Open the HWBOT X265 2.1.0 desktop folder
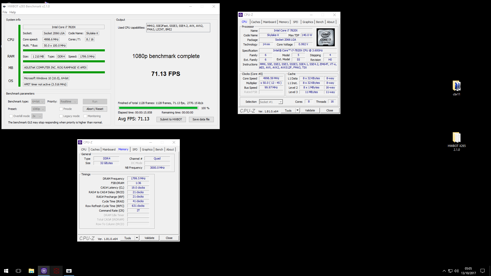The width and height of the screenshot is (491, 276). 456,141
